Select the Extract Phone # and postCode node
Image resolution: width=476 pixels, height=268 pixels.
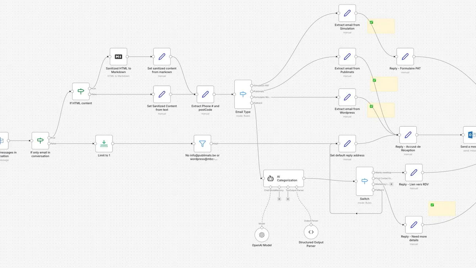205,94
